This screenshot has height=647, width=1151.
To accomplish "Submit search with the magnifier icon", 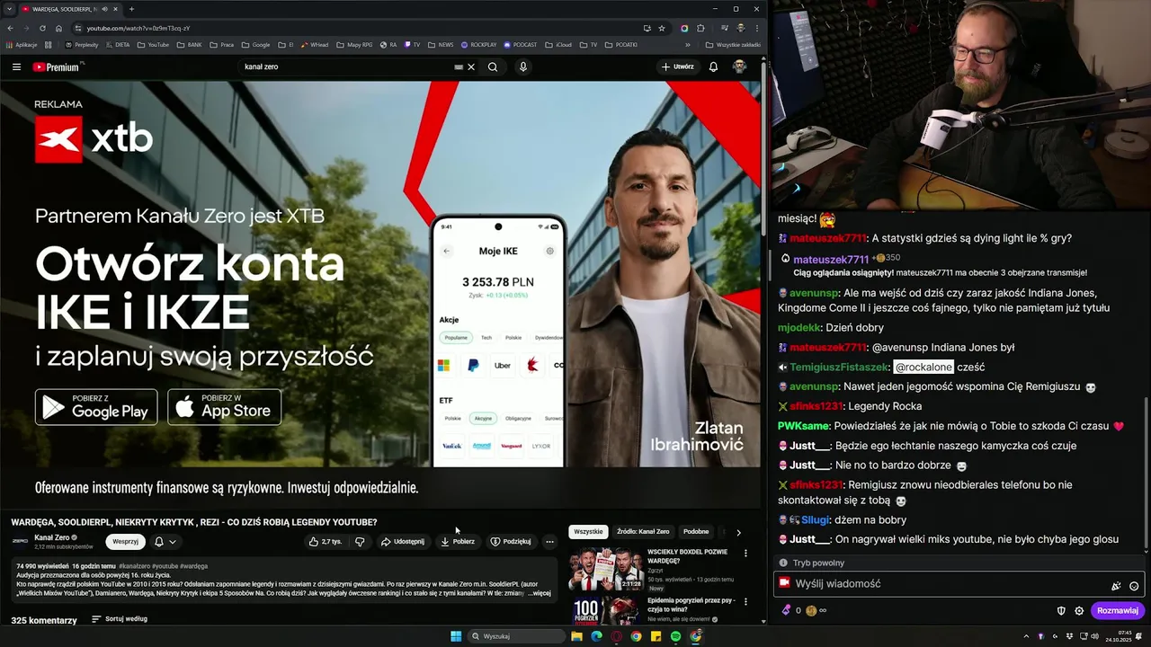I will [x=493, y=66].
